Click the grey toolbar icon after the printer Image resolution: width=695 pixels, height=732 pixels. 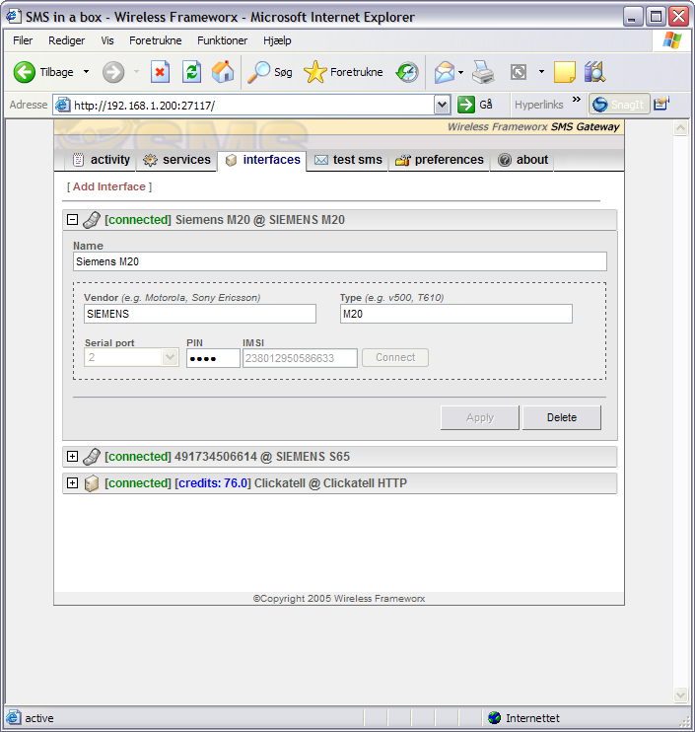tap(519, 72)
